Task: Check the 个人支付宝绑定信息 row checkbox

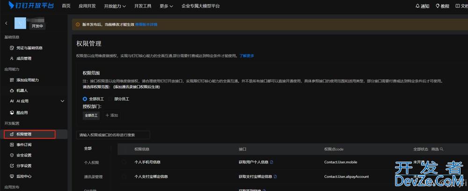Action: pos(124,177)
